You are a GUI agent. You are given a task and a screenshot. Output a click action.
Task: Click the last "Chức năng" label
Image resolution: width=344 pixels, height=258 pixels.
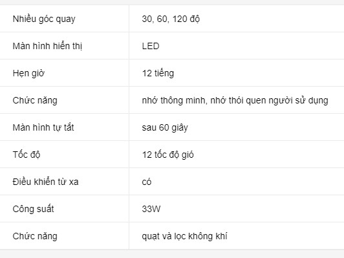click(35, 236)
